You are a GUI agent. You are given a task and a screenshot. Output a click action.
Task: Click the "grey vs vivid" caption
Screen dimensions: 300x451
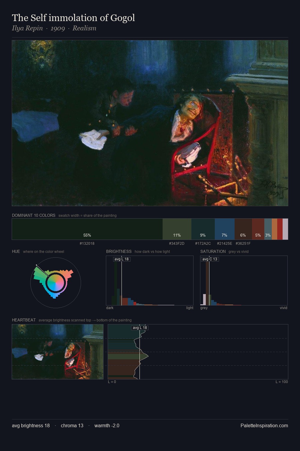[x=238, y=252]
